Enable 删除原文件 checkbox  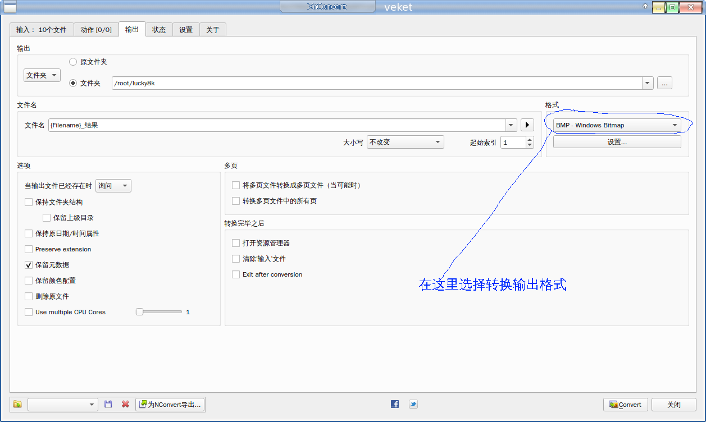click(x=29, y=296)
